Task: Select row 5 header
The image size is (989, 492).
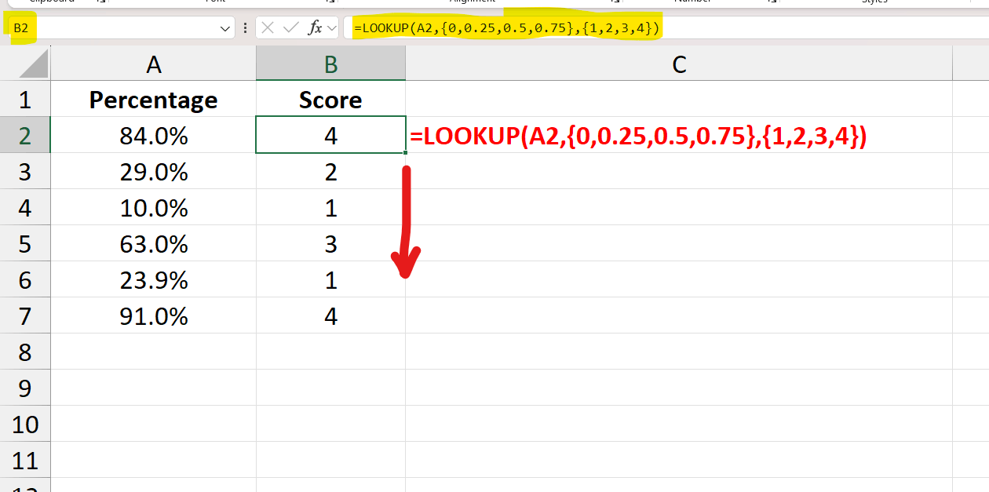Action: [26, 243]
